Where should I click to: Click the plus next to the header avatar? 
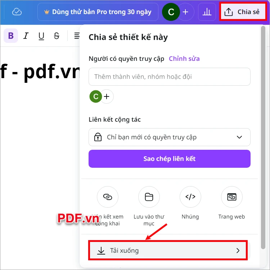[x=185, y=12]
